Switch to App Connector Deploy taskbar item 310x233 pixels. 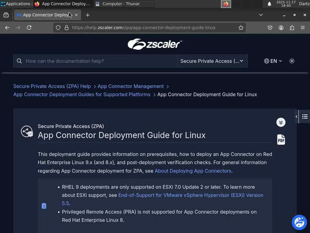(63, 4)
